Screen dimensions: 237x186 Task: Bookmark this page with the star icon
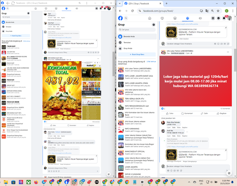218,11
